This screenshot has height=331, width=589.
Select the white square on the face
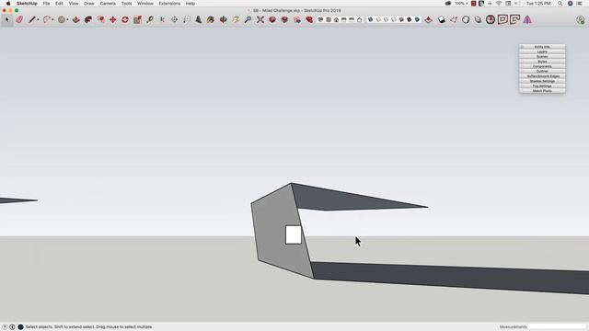tap(293, 235)
